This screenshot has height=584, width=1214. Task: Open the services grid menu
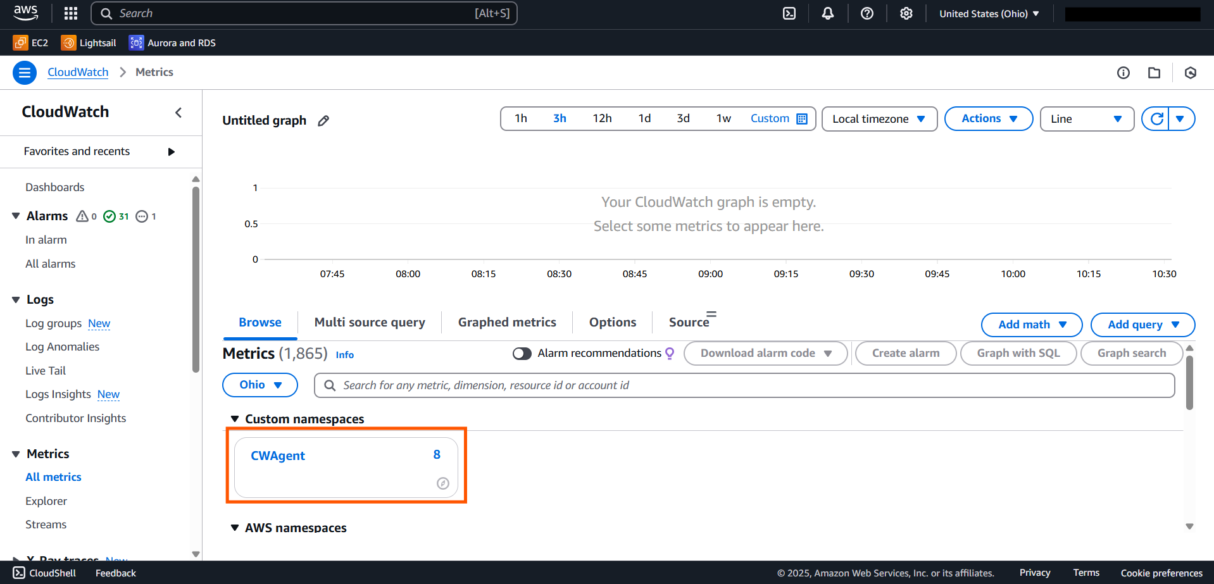71,13
